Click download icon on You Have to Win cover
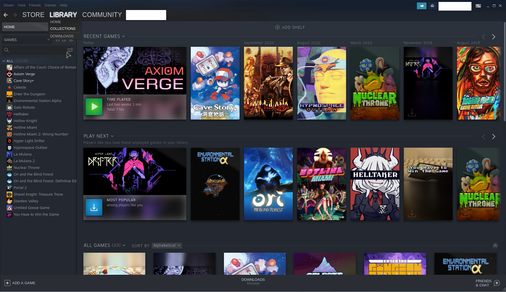 click(x=412, y=214)
